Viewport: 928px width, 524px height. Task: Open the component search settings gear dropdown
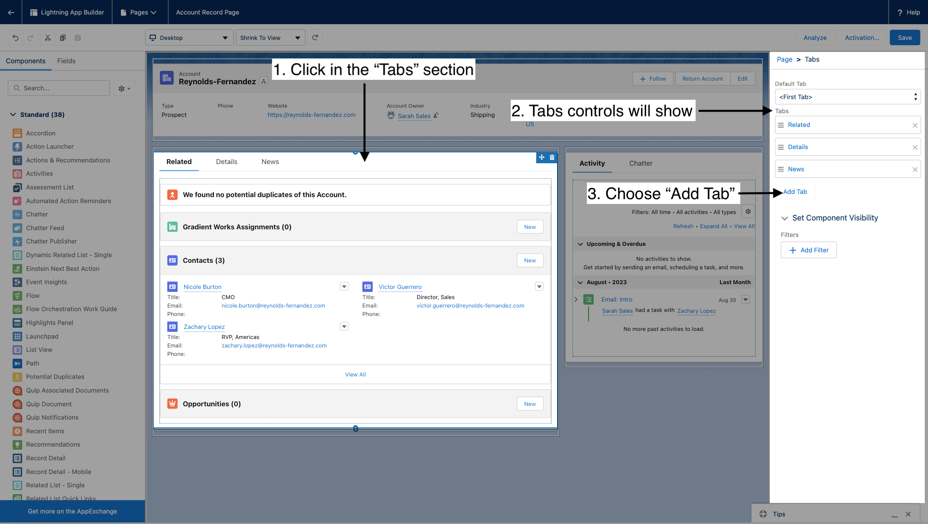124,88
